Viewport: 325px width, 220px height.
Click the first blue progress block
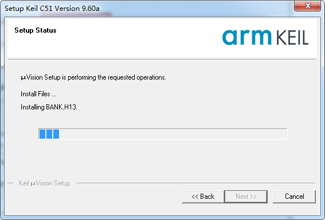pos(42,134)
